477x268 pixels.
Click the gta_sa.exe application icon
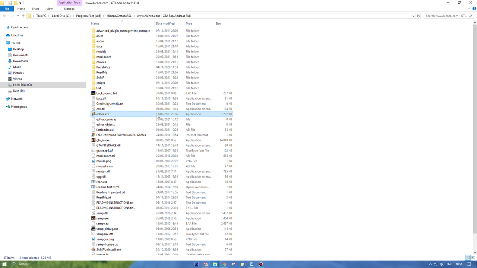(x=94, y=140)
